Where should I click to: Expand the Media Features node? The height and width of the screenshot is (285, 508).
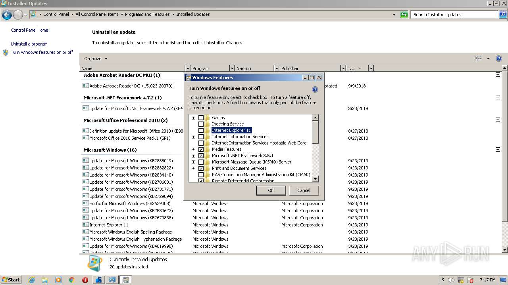click(193, 149)
